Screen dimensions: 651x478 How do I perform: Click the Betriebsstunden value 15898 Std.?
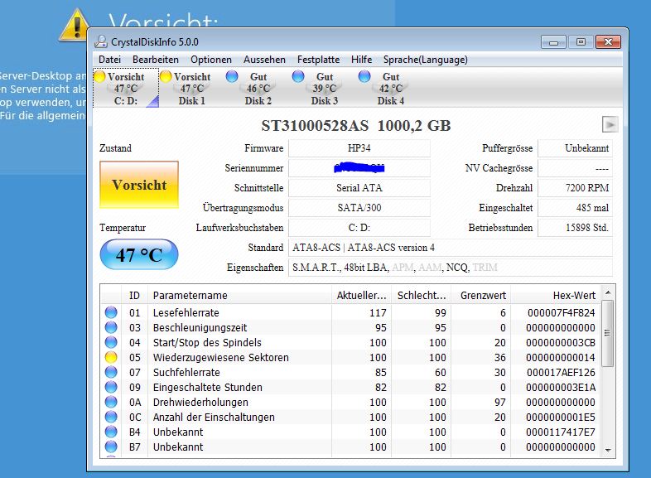[x=575, y=228]
